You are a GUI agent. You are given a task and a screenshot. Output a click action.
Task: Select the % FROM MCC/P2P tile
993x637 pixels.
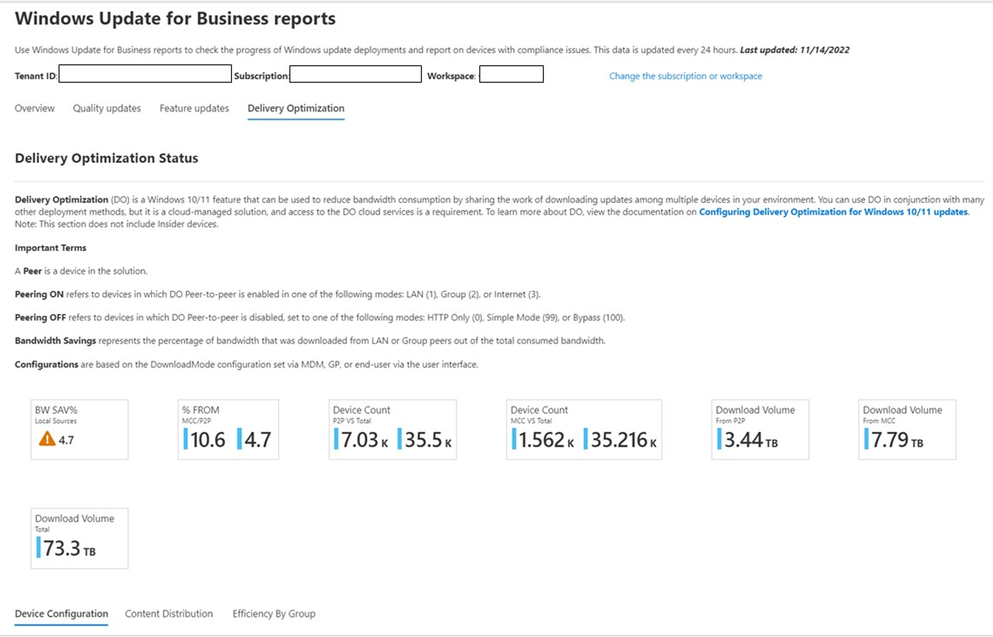(228, 429)
